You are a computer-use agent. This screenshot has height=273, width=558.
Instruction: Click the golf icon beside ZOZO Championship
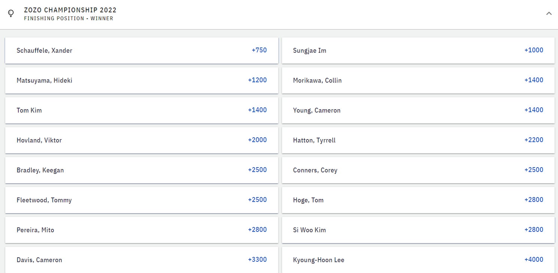pyautogui.click(x=11, y=13)
